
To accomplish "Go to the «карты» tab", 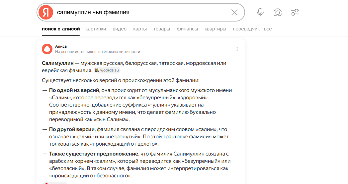I will (140, 29).
